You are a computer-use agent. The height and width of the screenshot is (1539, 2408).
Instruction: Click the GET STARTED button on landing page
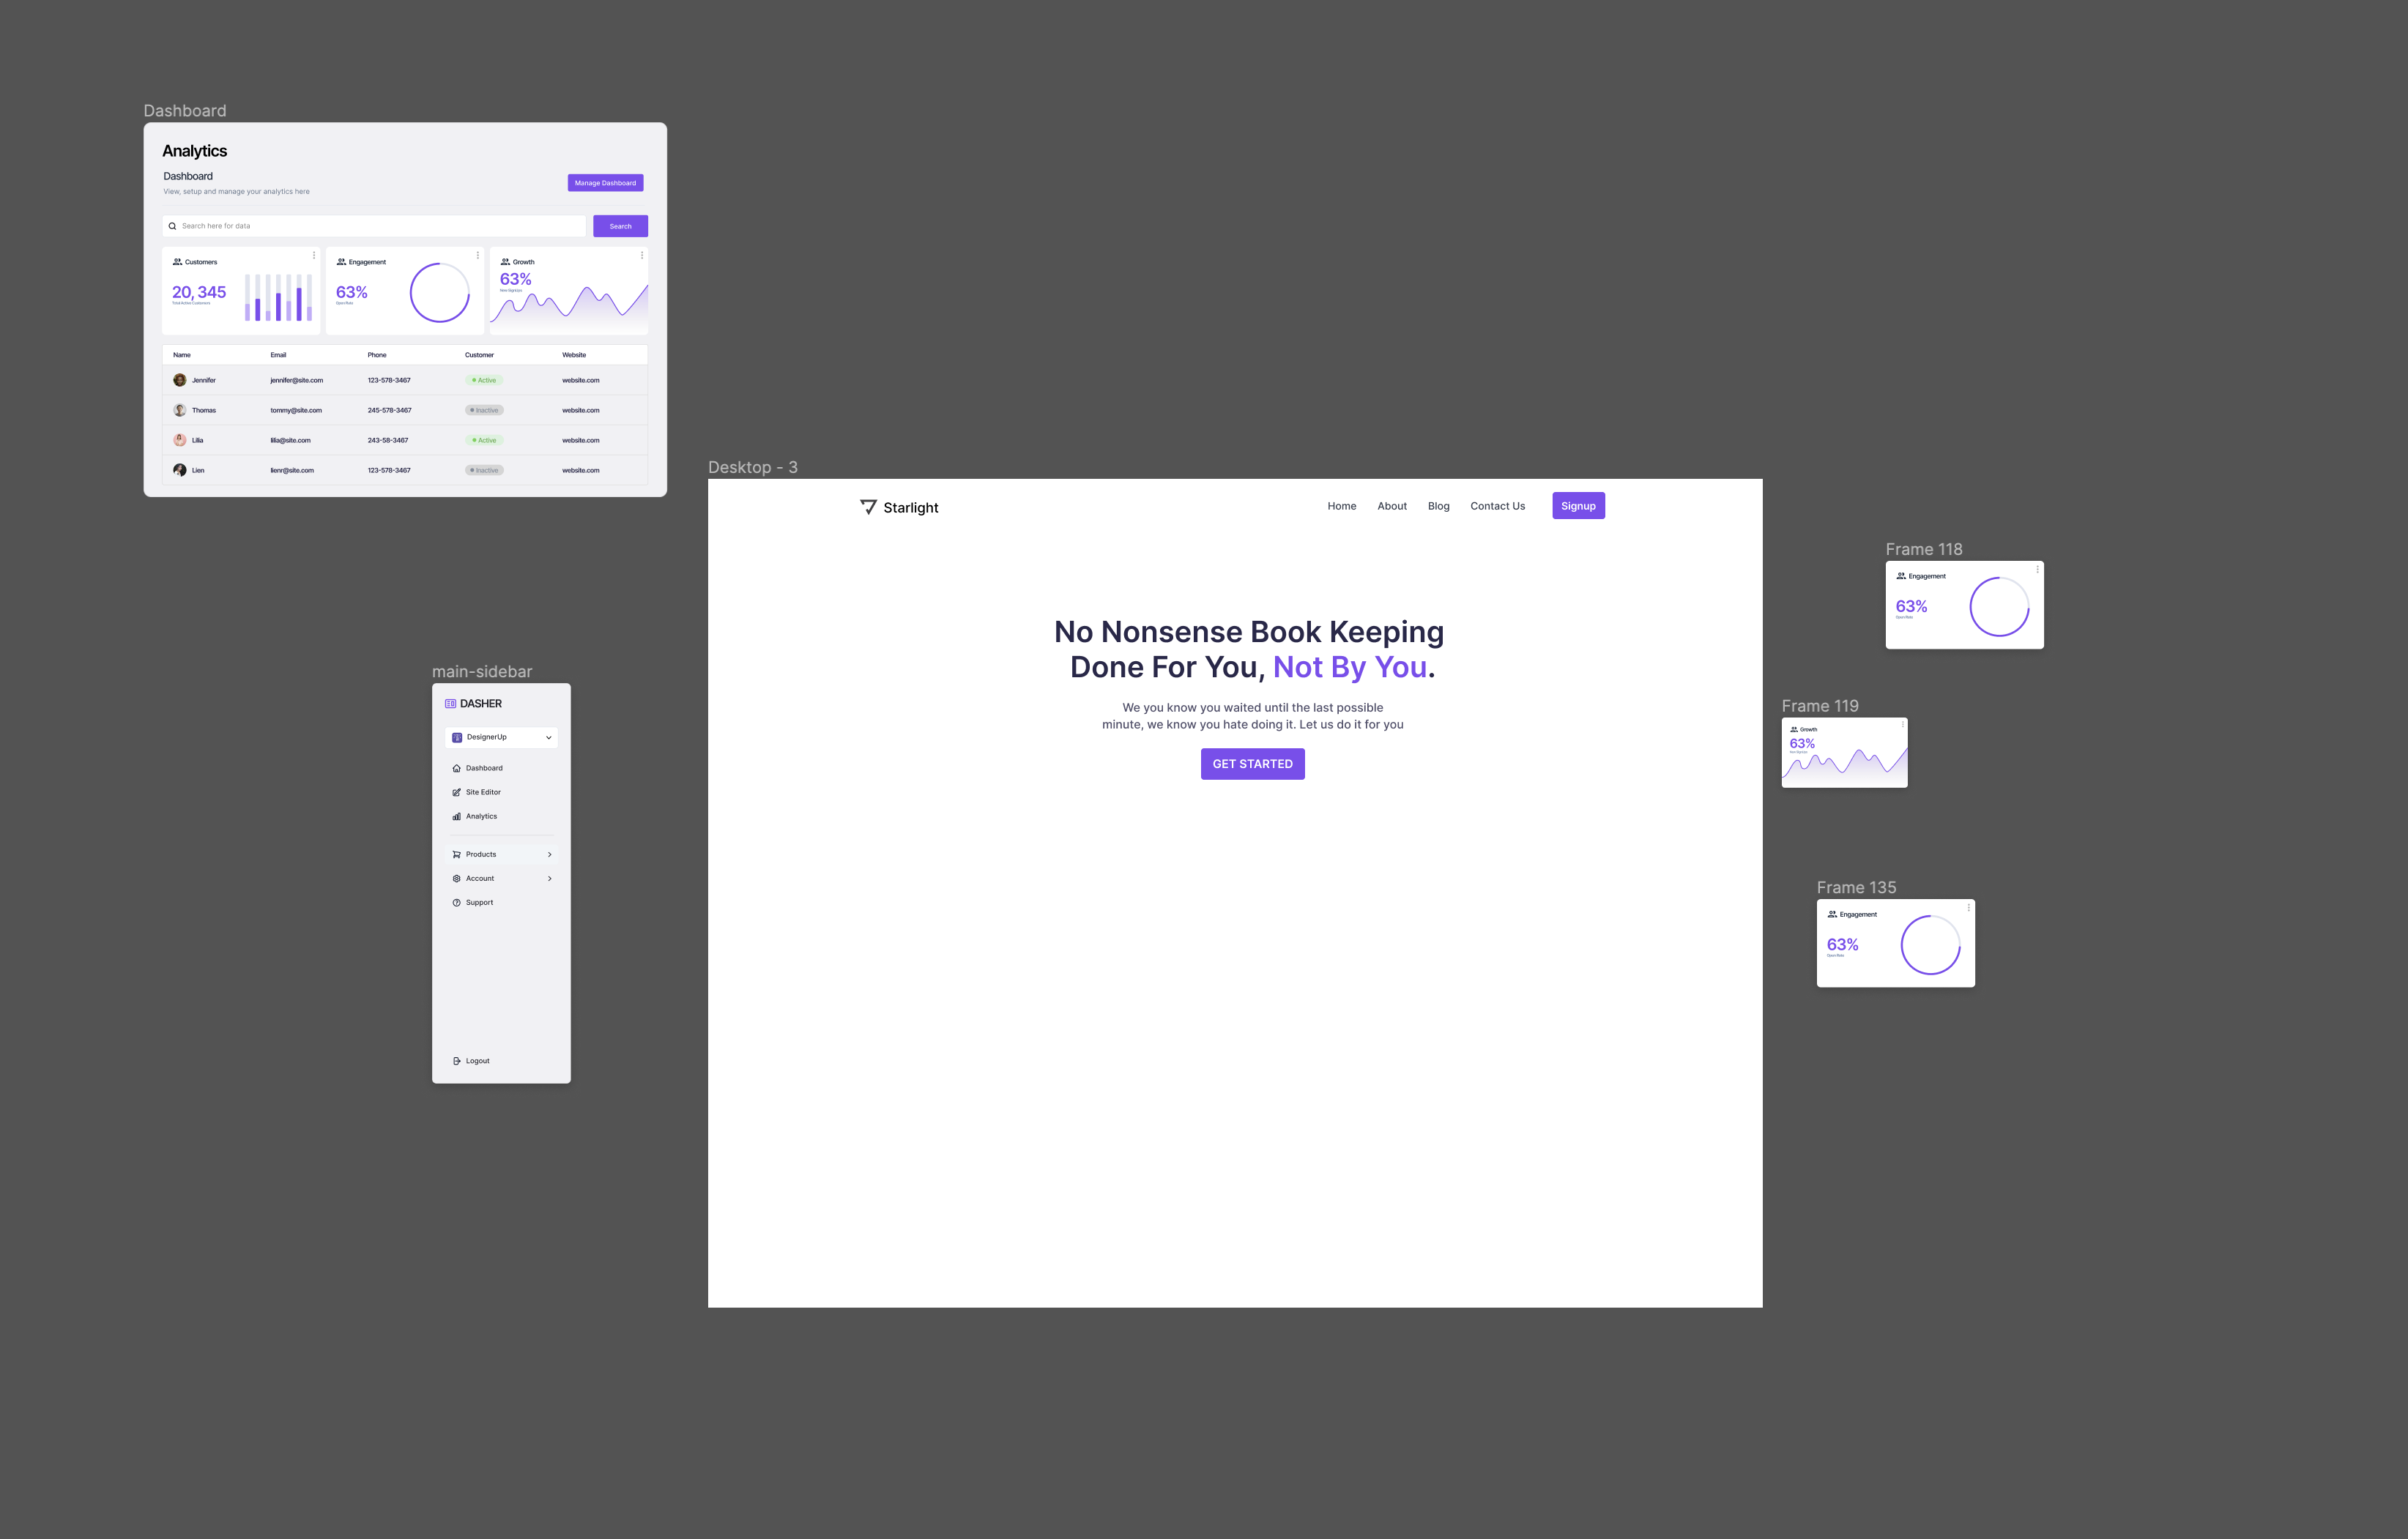(x=1253, y=764)
